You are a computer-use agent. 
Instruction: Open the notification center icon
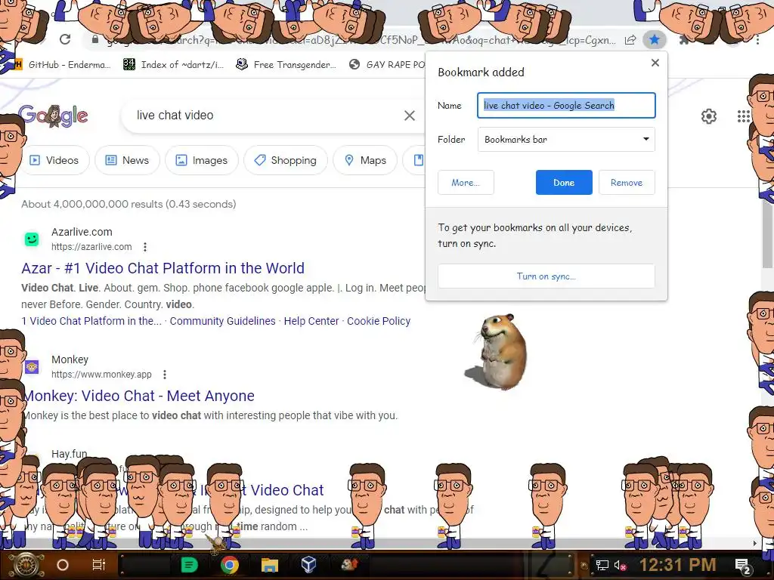743,566
